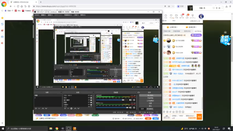Open OBS 设置 settings button
Viewport: 233px width, 131px height.
pyautogui.click(x=150, y=103)
